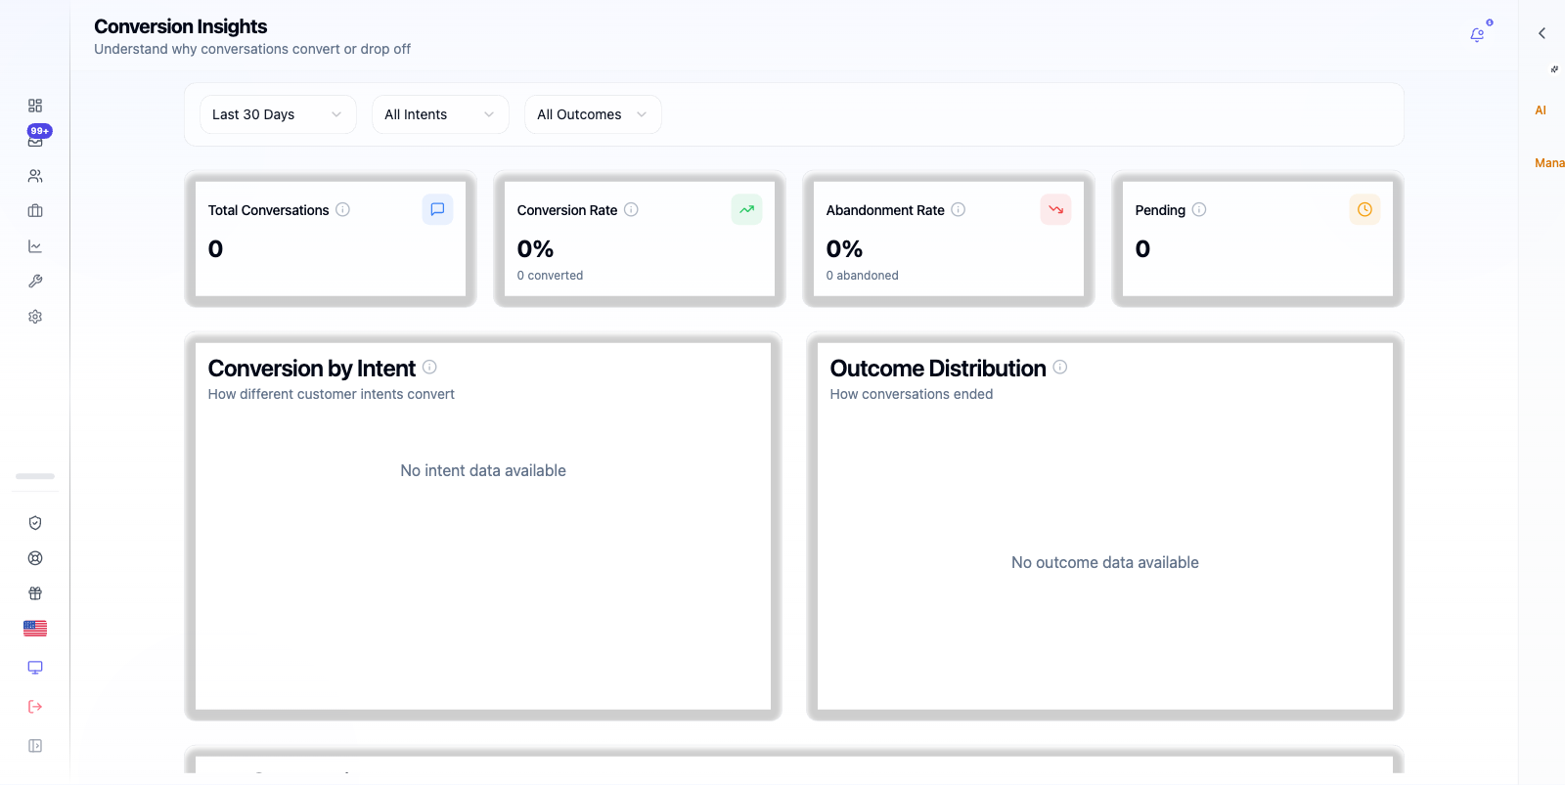
Task: Open the wrench tools icon
Action: pos(35,282)
